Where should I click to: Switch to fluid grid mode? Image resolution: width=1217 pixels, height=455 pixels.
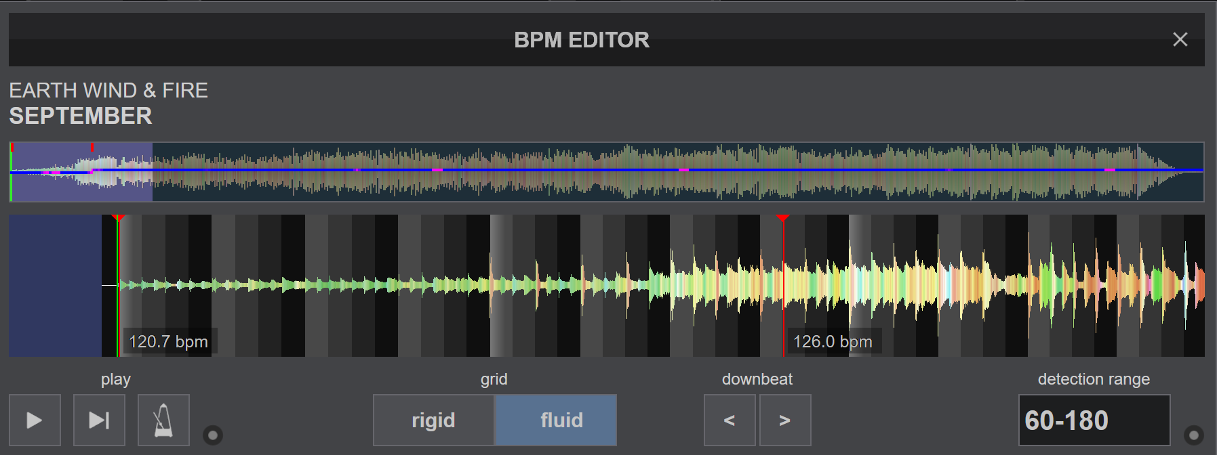556,420
